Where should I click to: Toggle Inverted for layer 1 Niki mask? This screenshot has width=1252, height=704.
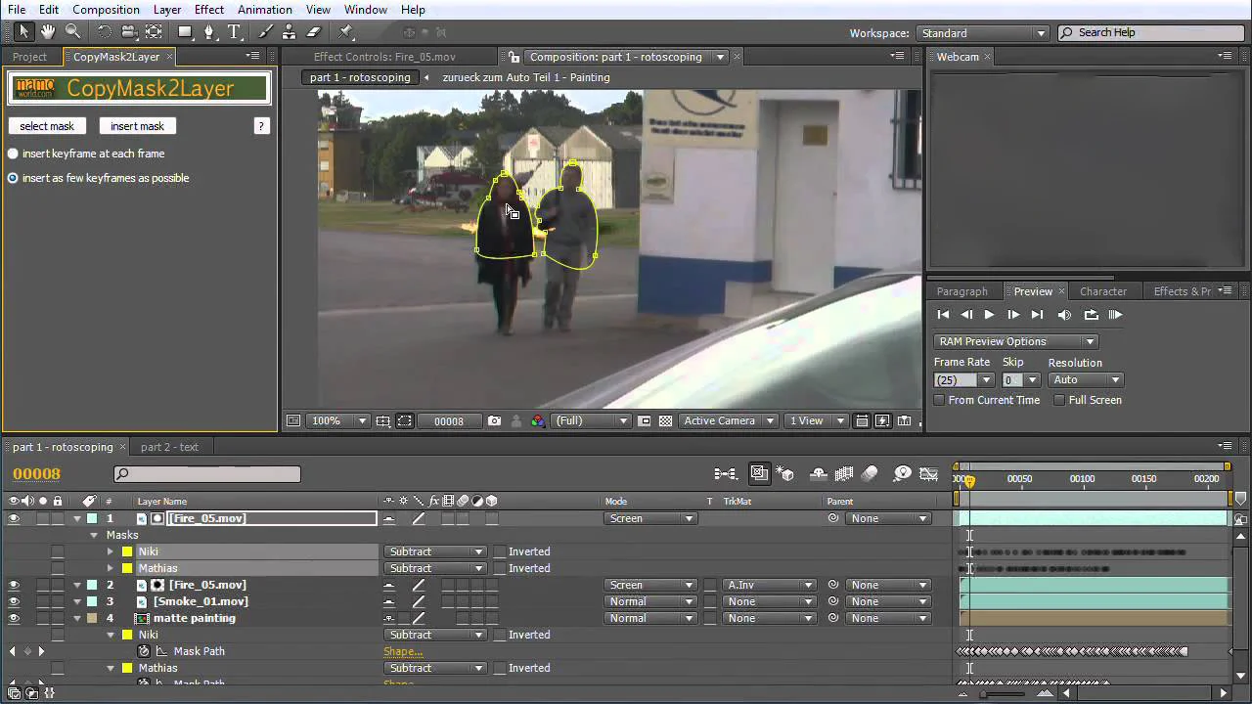pos(500,551)
